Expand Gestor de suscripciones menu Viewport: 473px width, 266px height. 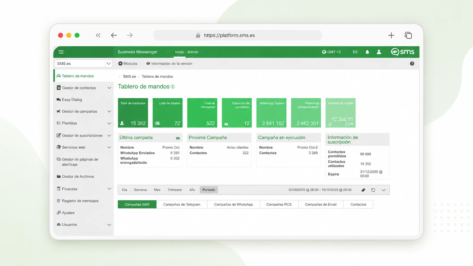(x=109, y=135)
